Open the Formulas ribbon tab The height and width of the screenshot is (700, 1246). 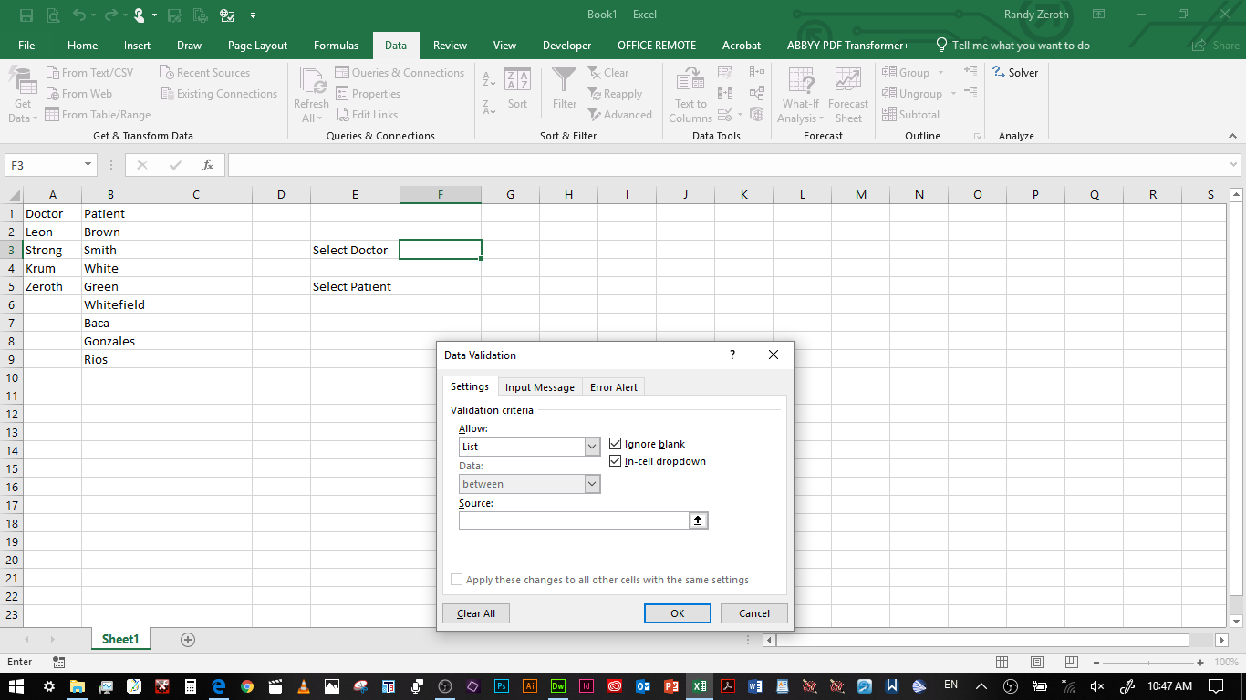[336, 45]
